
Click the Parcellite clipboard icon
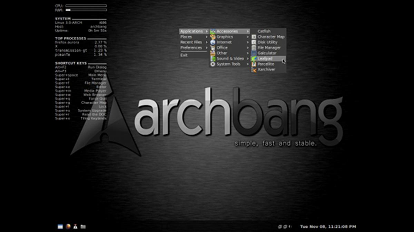[254, 64]
